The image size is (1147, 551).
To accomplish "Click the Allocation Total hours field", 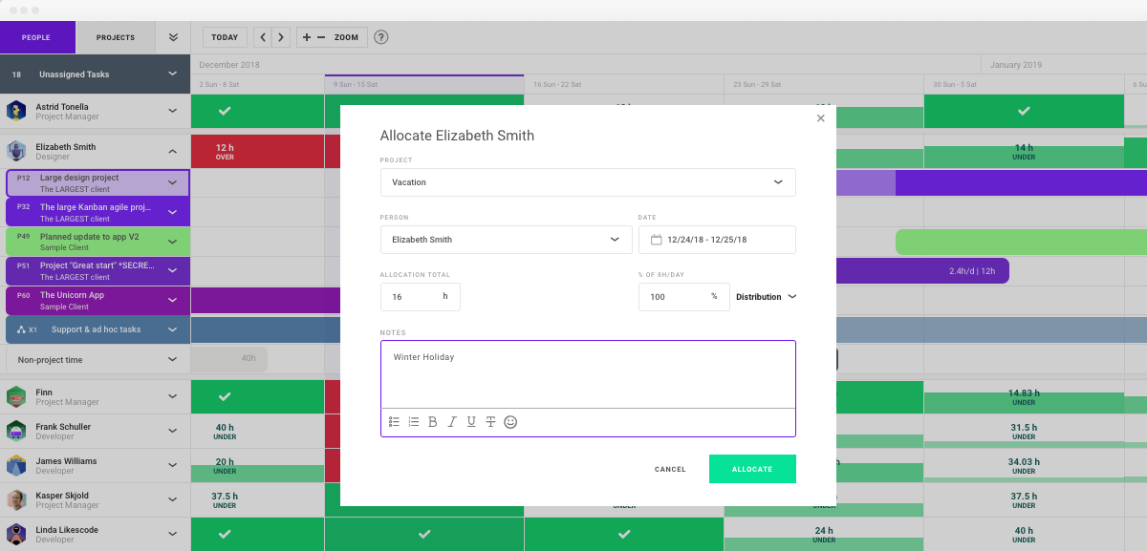I will coord(420,297).
